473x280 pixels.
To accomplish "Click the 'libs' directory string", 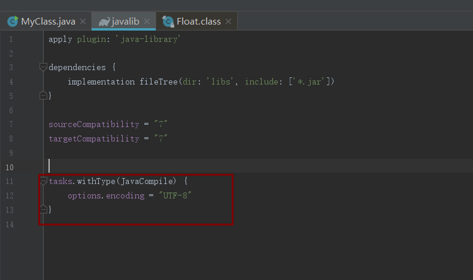I will [x=220, y=82].
